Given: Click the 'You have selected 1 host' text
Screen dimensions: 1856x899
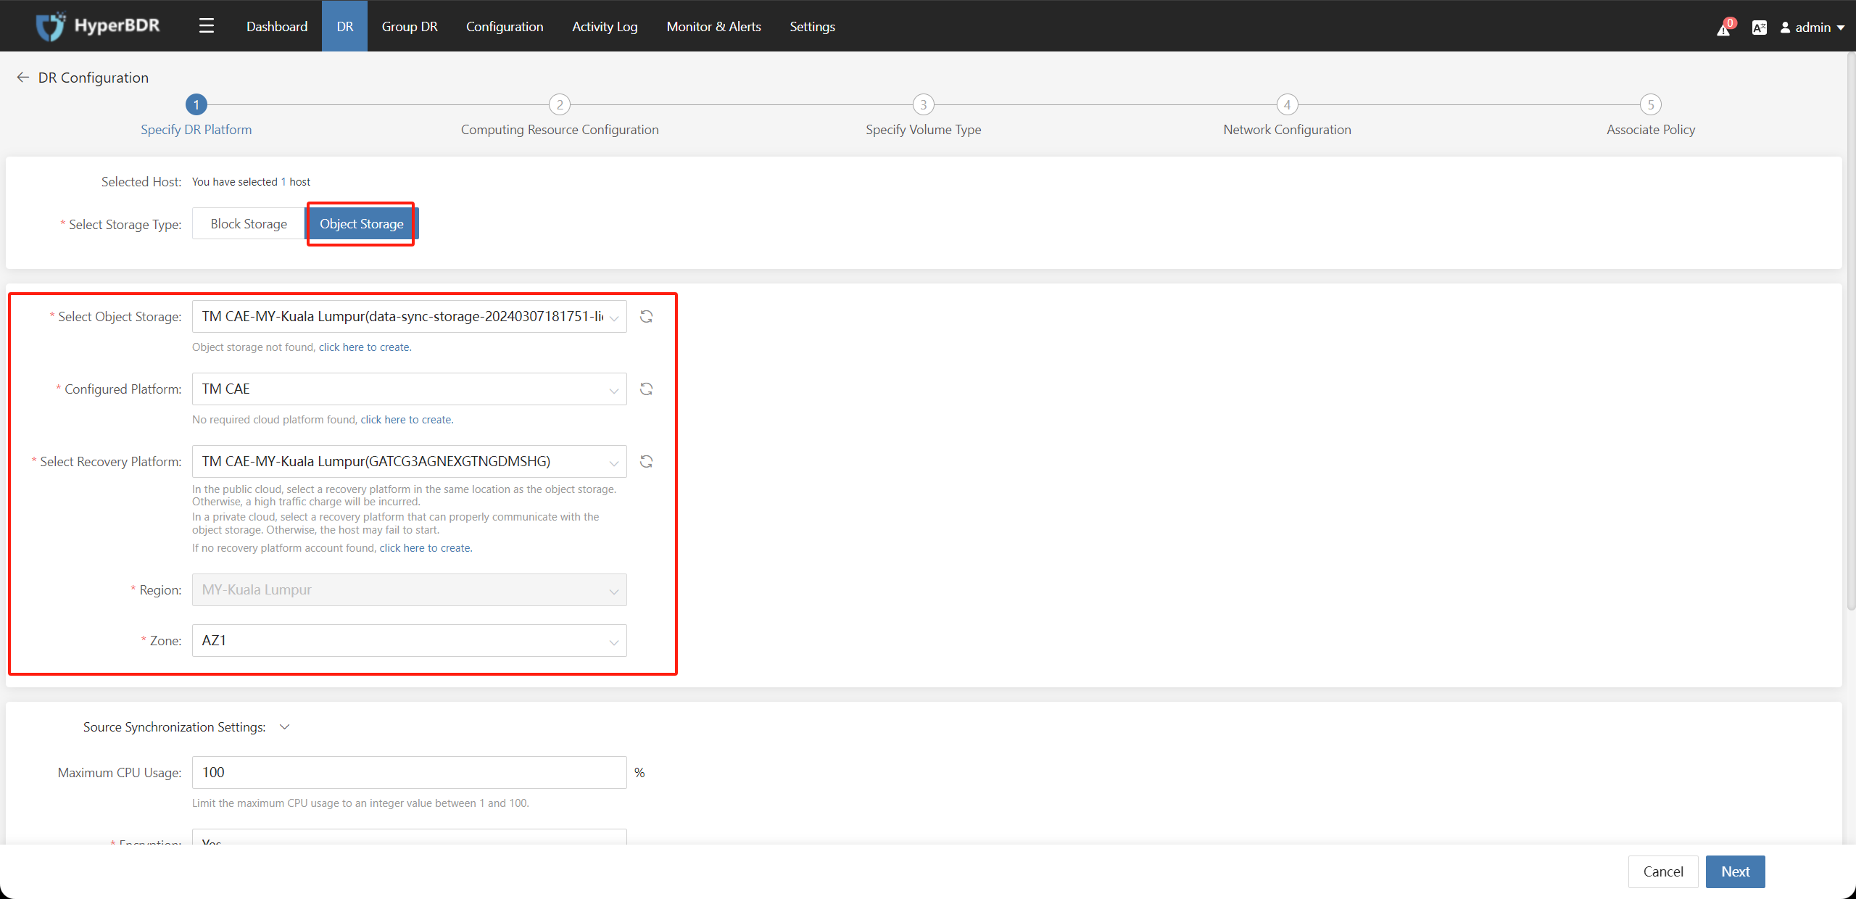Looking at the screenshot, I should coord(251,182).
